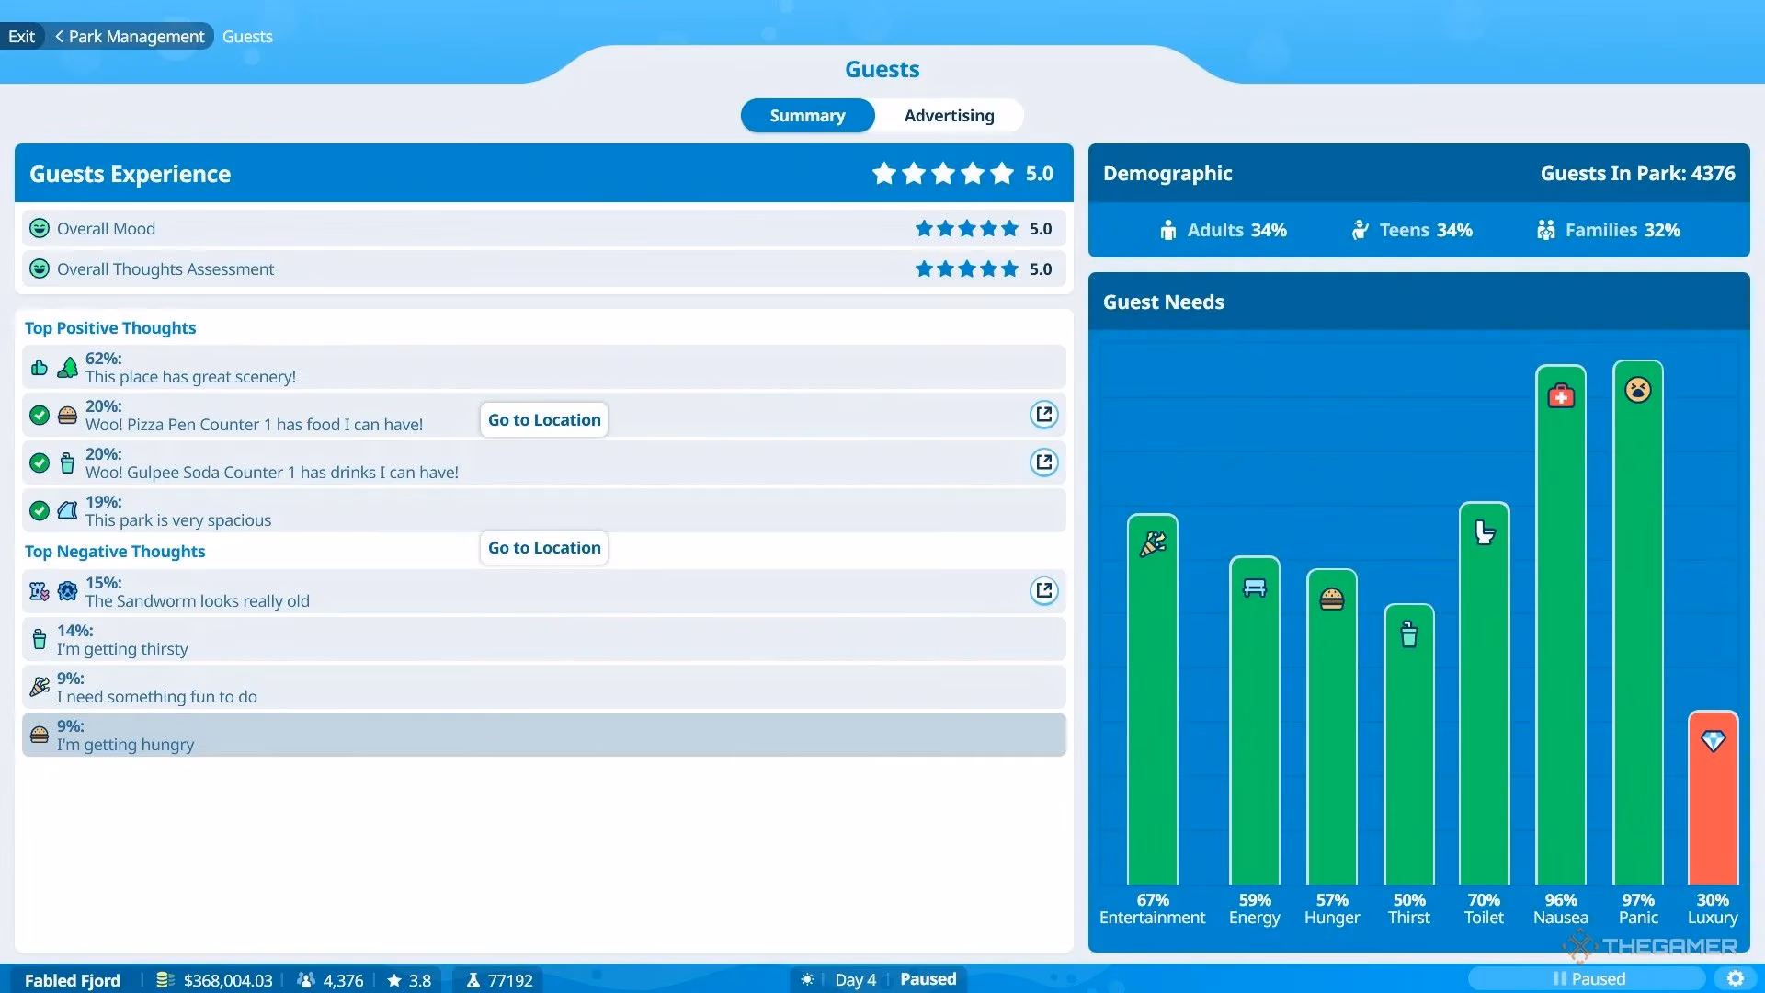The height and width of the screenshot is (993, 1765).
Task: Open location link for Sandworm thought
Action: coord(1043,591)
